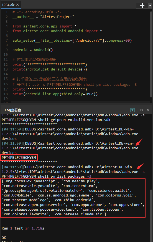Click the get_default_device print statement

(50, 69)
